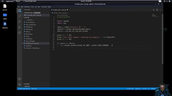This screenshot has width=172, height=96.
Task: Select the Python 3.8.3 interpreter in status bar
Action: tap(24, 89)
